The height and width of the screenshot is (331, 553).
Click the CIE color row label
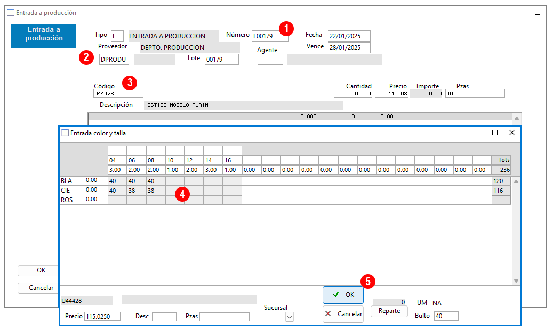(x=73, y=191)
